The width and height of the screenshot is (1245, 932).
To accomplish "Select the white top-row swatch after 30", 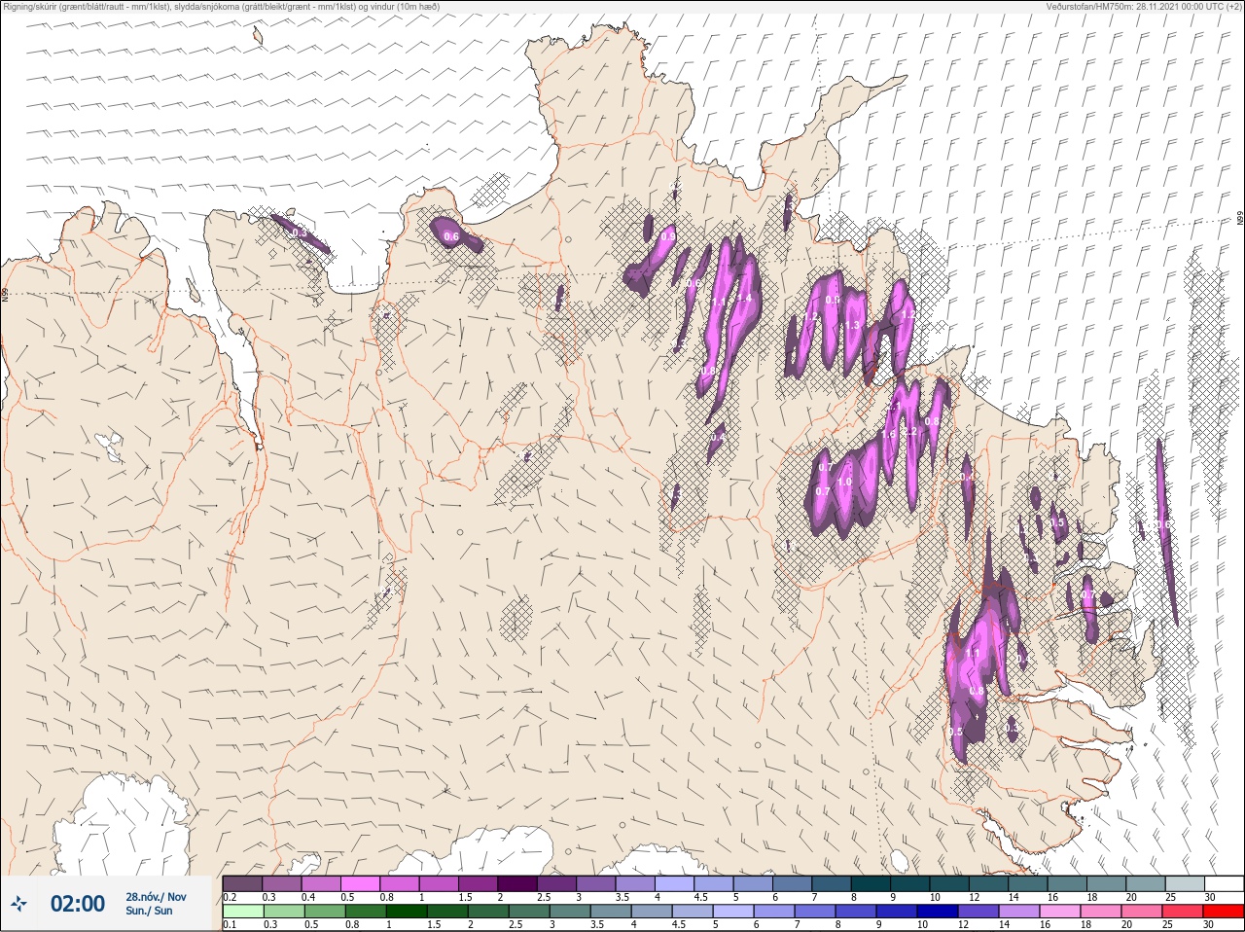I will pyautogui.click(x=1225, y=883).
